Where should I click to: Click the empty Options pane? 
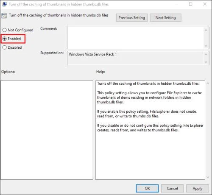tap(47, 130)
